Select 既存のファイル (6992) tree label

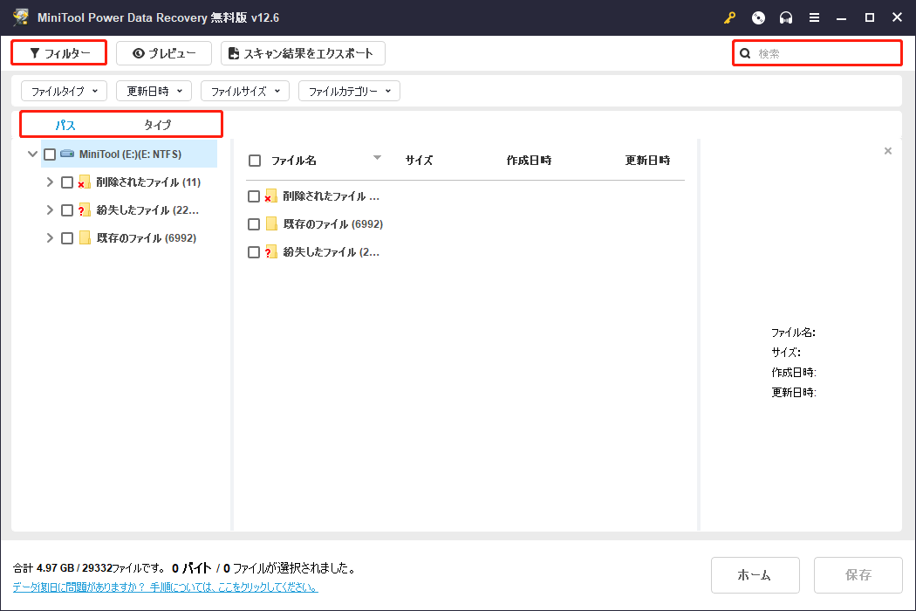(146, 238)
